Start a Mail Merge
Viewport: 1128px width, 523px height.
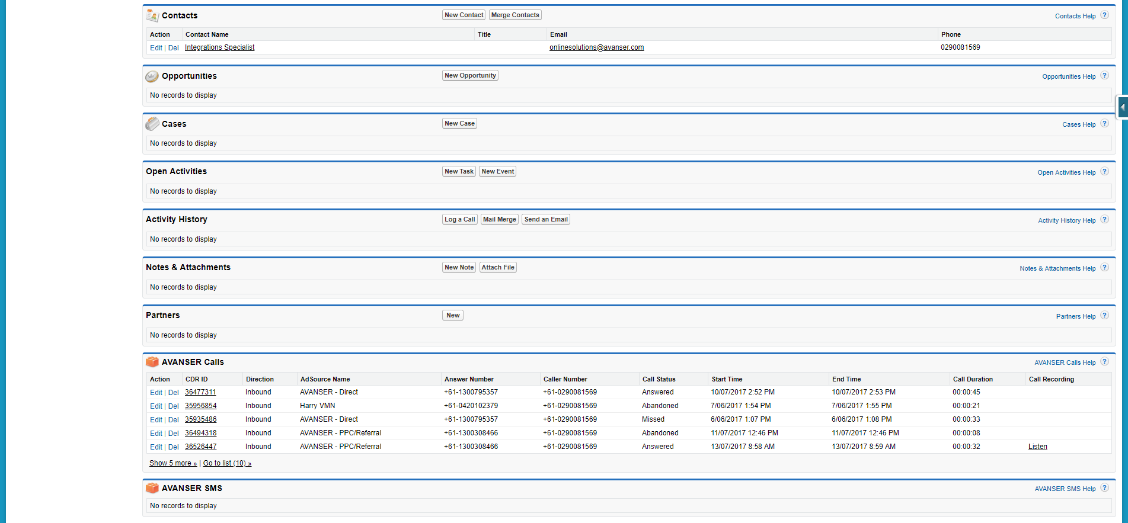point(500,220)
